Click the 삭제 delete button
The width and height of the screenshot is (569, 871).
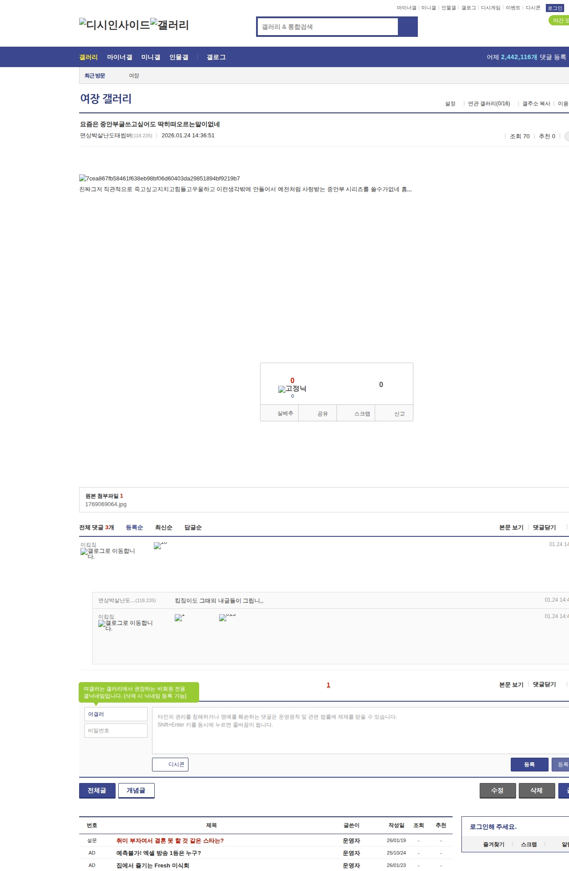537,791
